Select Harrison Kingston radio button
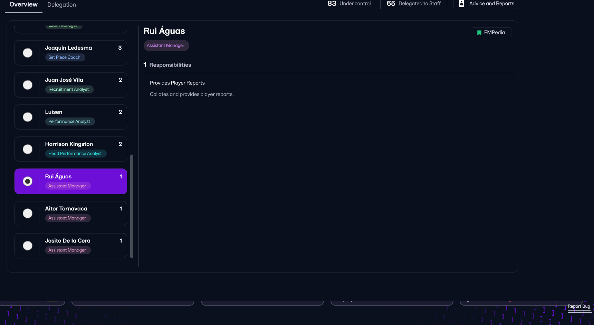The width and height of the screenshot is (594, 325). click(x=28, y=149)
